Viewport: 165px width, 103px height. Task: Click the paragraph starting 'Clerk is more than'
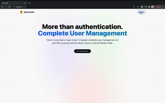pos(82,42)
